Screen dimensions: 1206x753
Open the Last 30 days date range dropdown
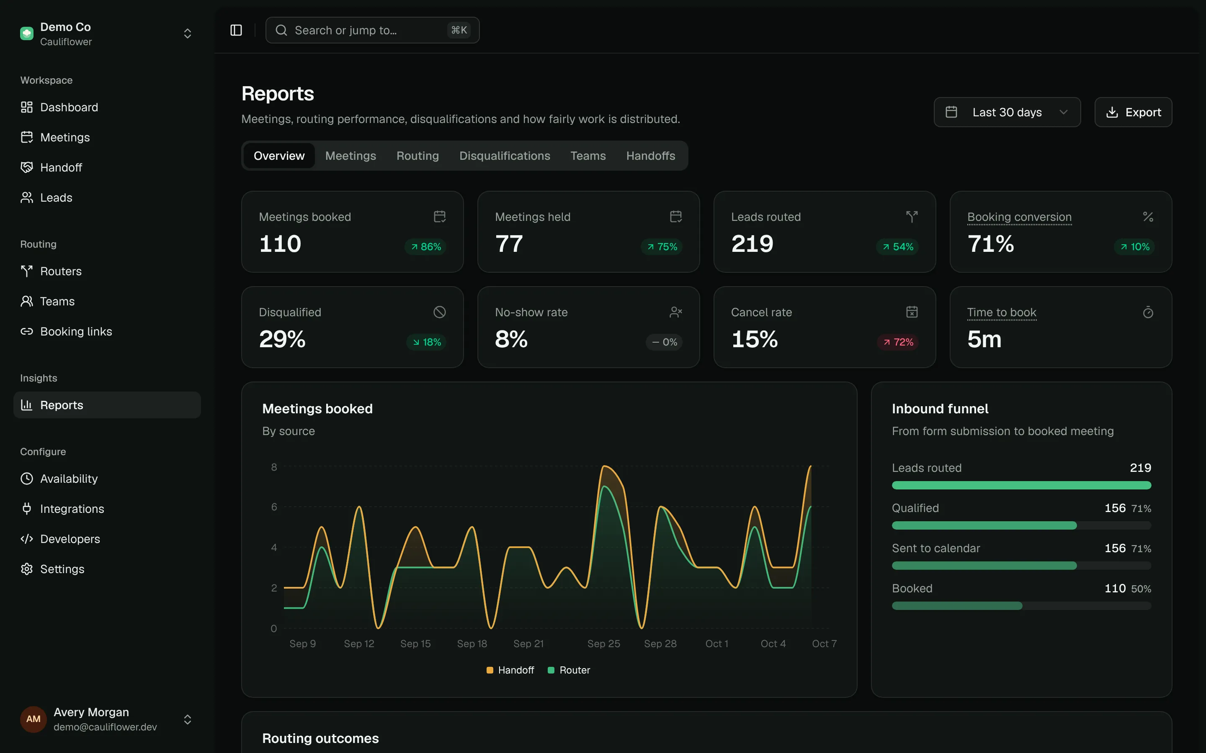tap(1007, 112)
